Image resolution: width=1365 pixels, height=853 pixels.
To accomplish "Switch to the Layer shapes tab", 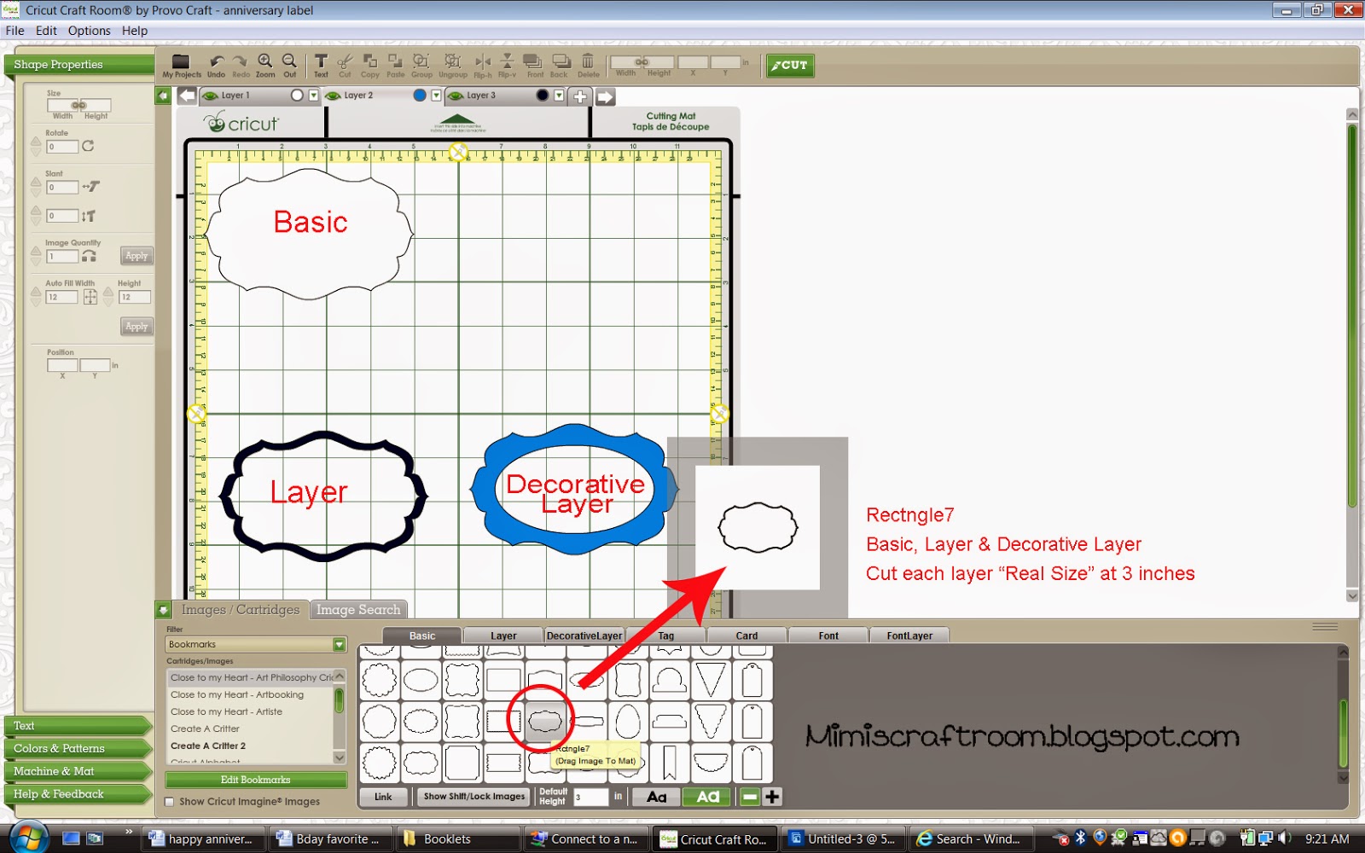I will tap(503, 635).
